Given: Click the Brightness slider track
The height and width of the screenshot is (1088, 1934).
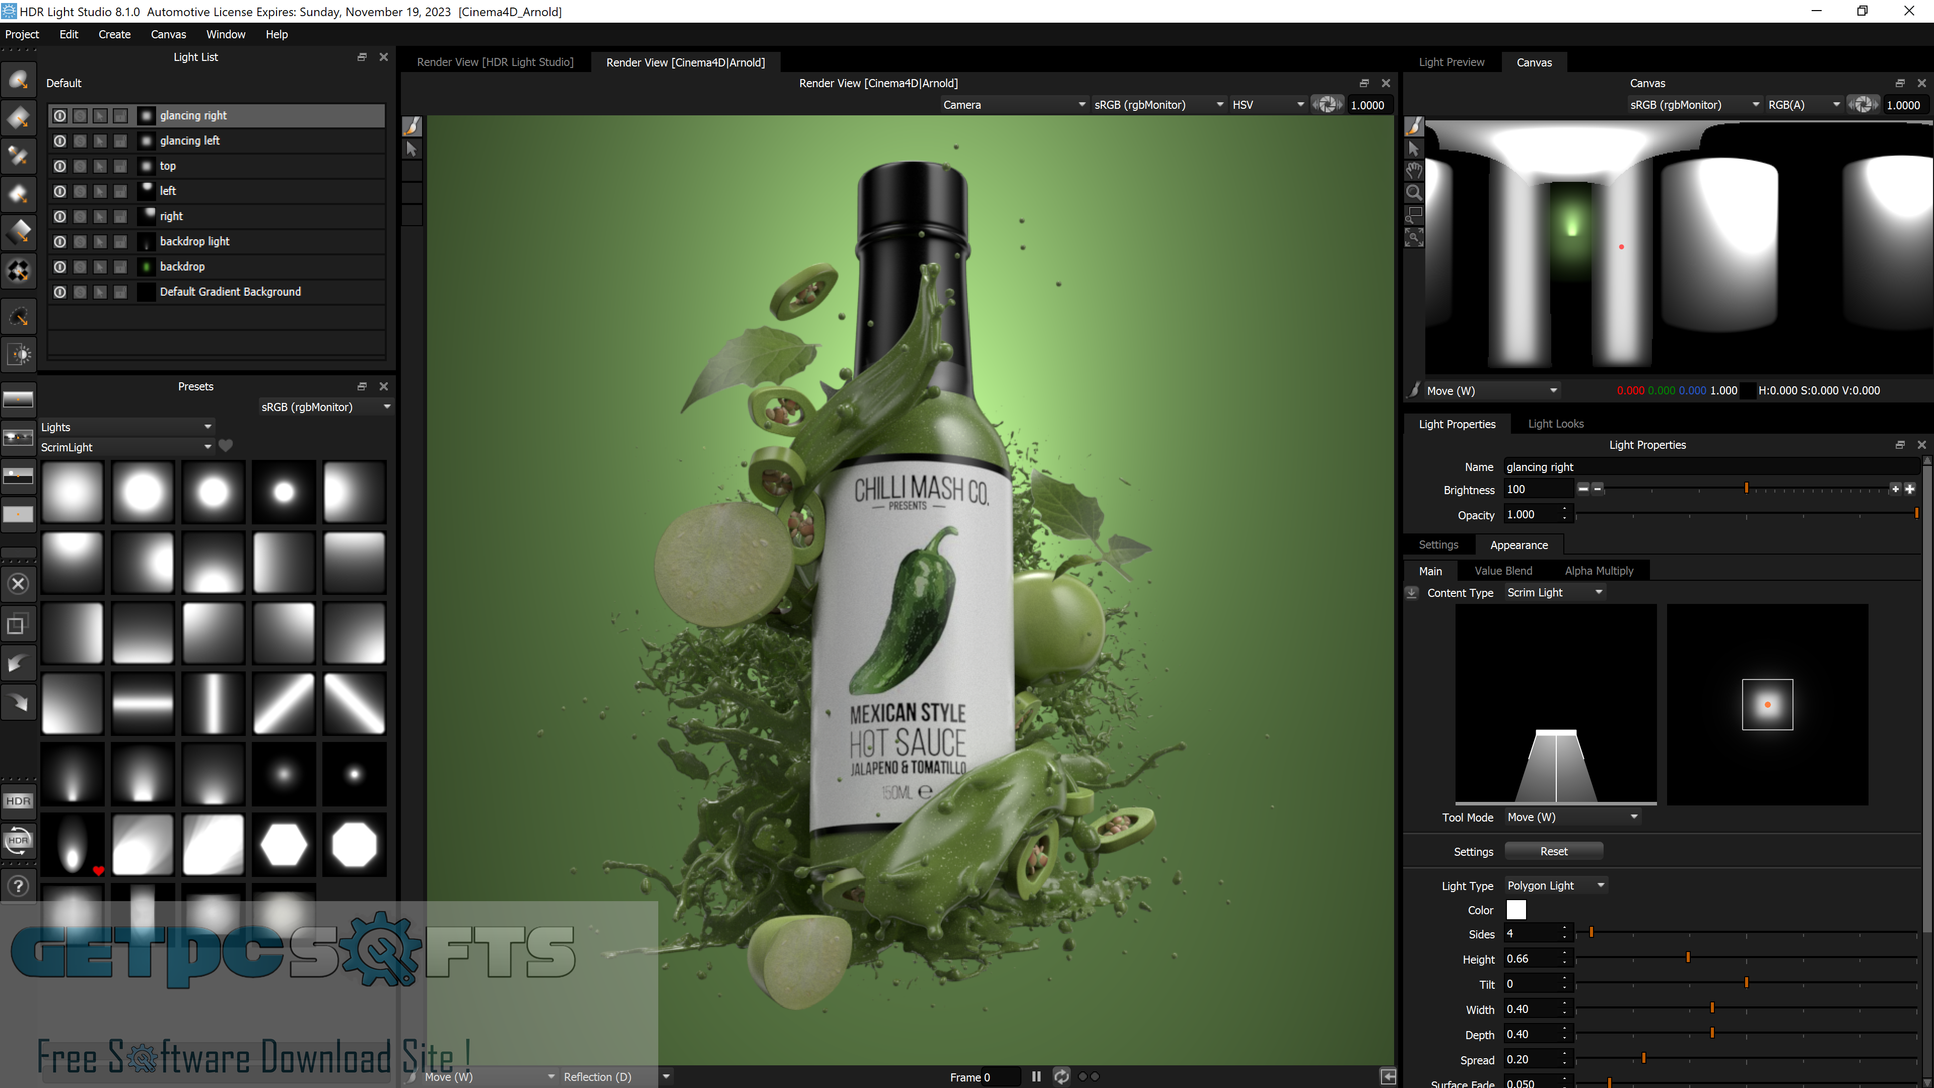Looking at the screenshot, I should pyautogui.click(x=1746, y=489).
